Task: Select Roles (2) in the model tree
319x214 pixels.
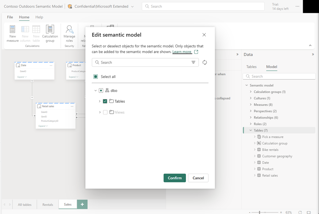Action: pyautogui.click(x=260, y=124)
